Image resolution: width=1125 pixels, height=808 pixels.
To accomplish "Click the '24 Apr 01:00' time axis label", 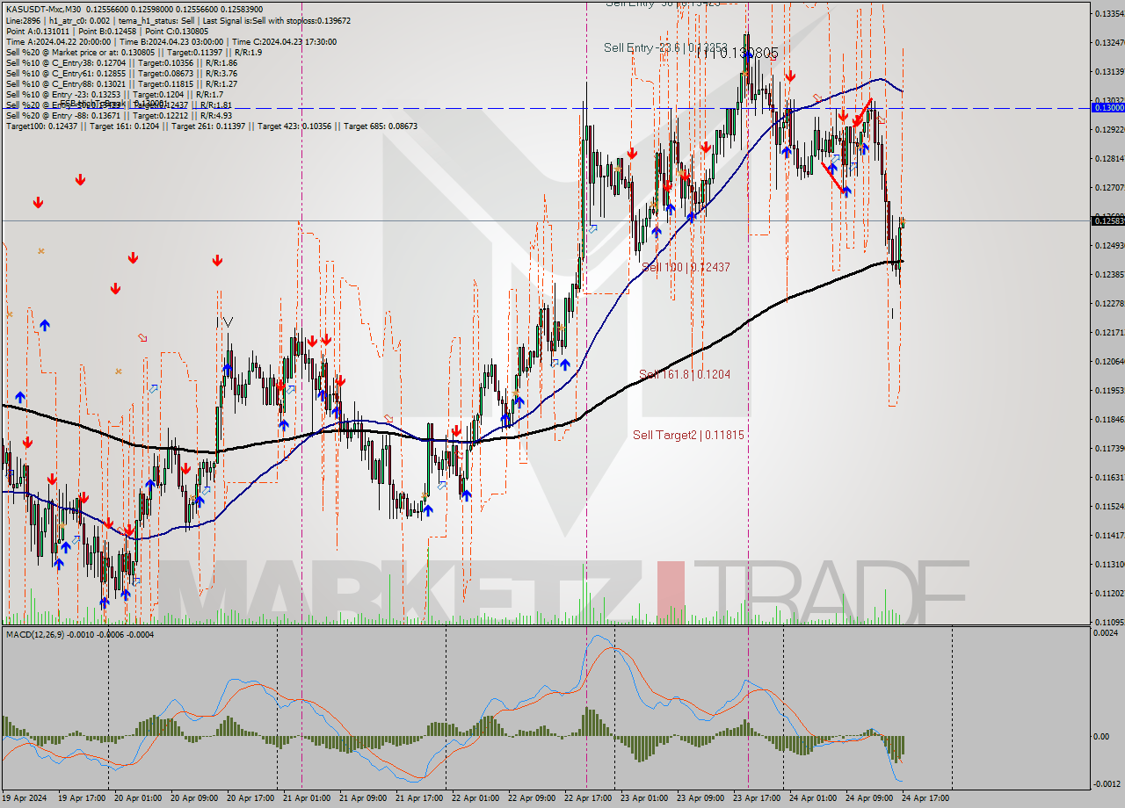I will (x=813, y=798).
